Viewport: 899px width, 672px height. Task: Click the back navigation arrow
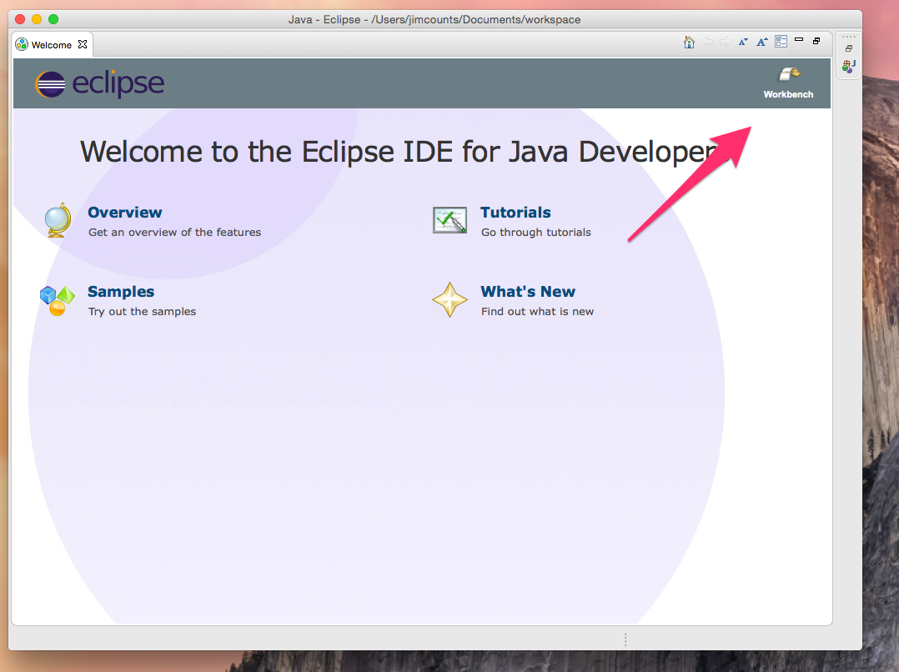[707, 42]
